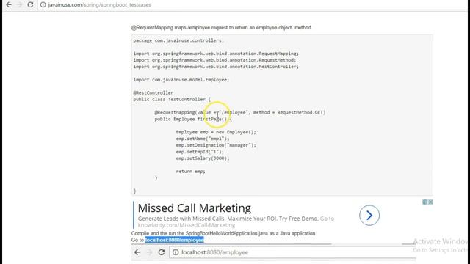This screenshot has height=264, width=470.
Task: Click the import line ending in RequestMethod
Action: point(214,60)
